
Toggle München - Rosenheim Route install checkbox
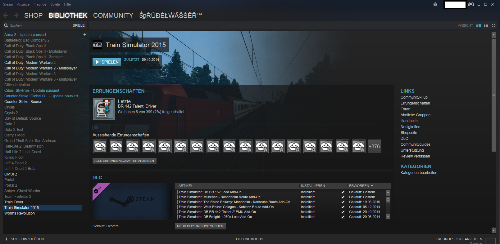coord(343,197)
